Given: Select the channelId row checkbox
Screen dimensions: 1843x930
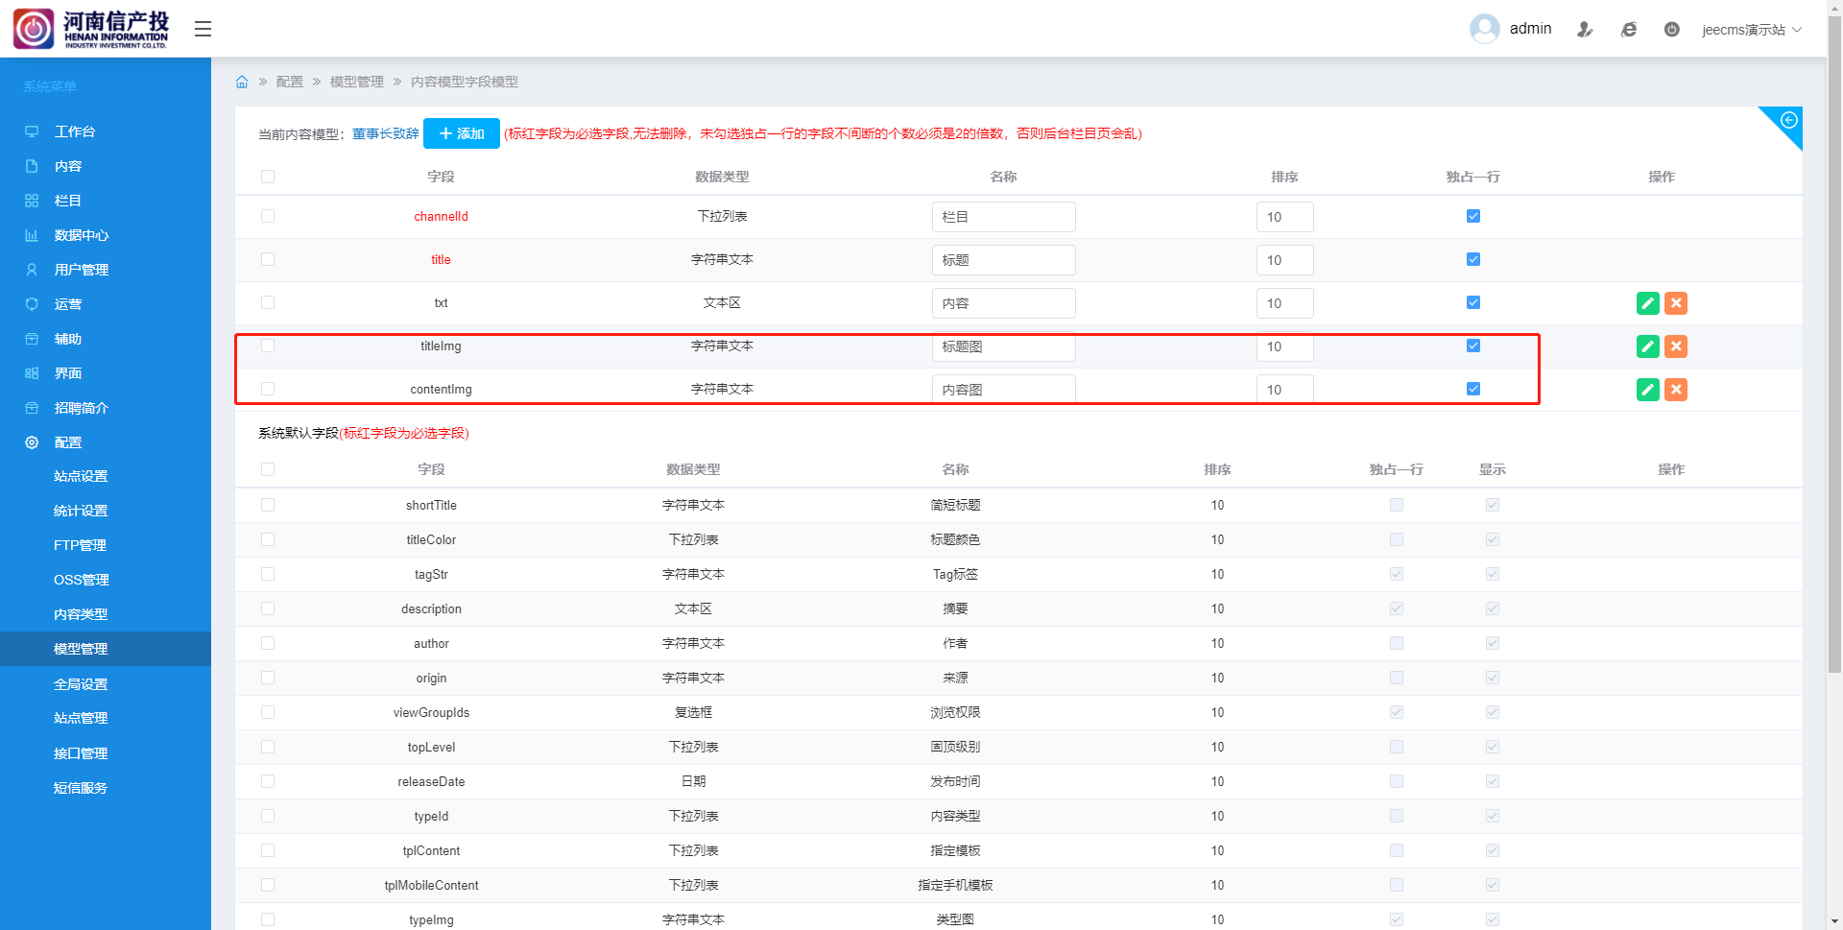Looking at the screenshot, I should point(268,216).
